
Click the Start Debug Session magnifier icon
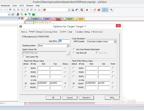[x=82, y=10]
